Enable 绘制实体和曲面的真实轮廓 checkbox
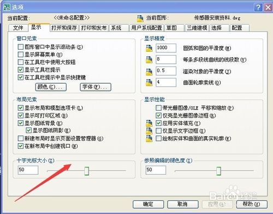 (158, 138)
